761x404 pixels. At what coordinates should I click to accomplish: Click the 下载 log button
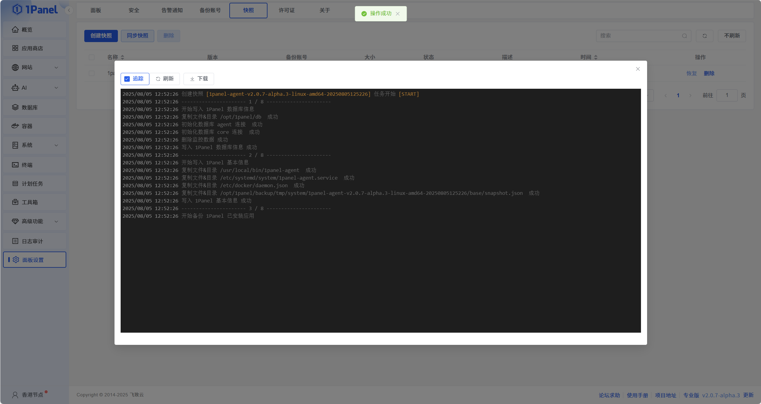tap(199, 79)
